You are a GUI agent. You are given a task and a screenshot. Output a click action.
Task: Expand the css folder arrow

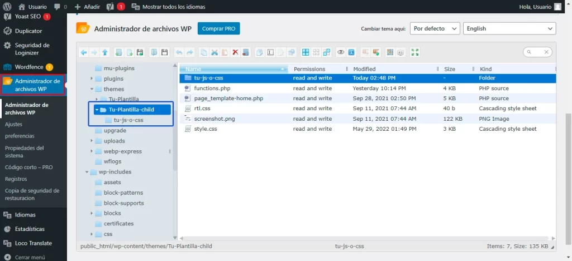pyautogui.click(x=92, y=234)
